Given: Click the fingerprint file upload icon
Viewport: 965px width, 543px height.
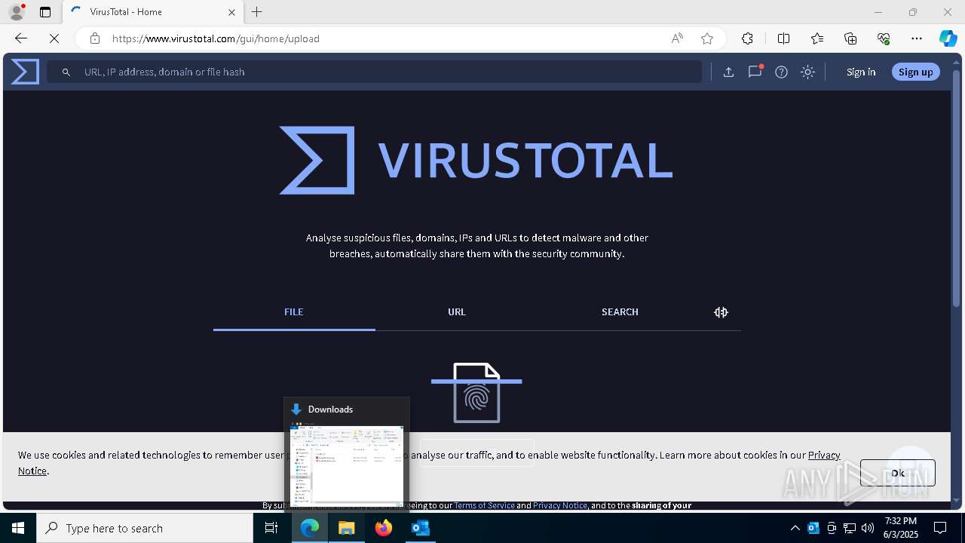Looking at the screenshot, I should point(476,393).
